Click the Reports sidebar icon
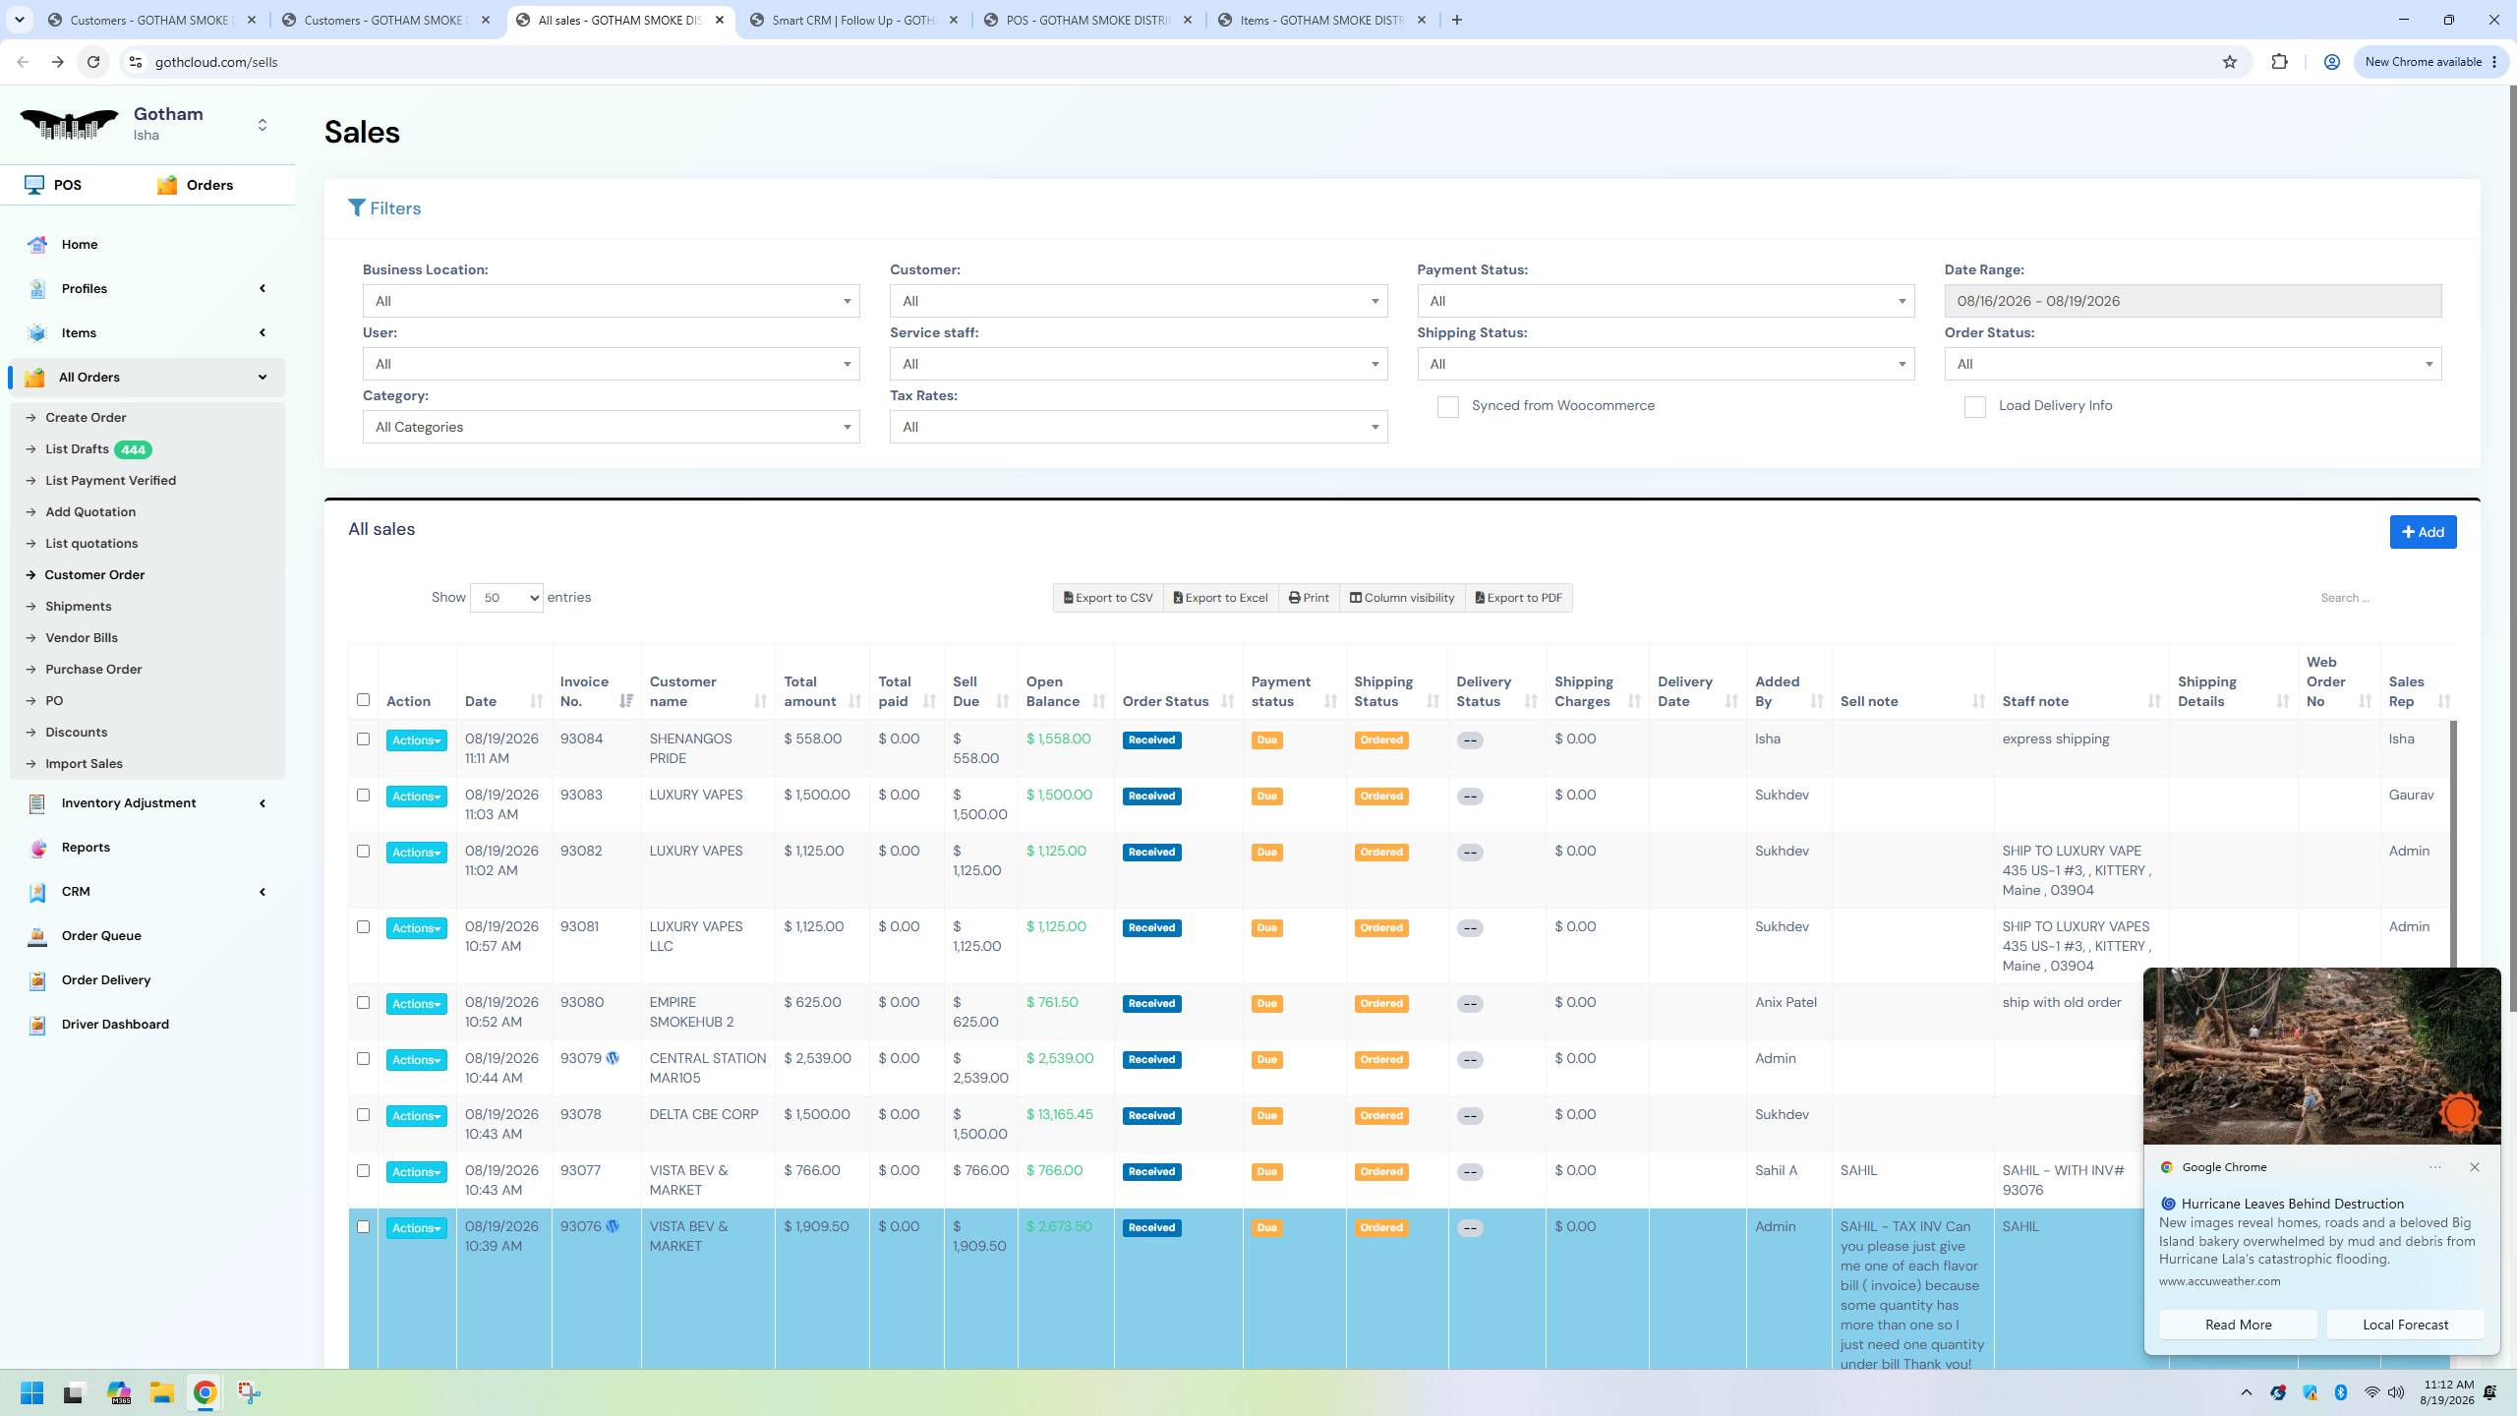This screenshot has width=2517, height=1416. pyautogui.click(x=37, y=848)
